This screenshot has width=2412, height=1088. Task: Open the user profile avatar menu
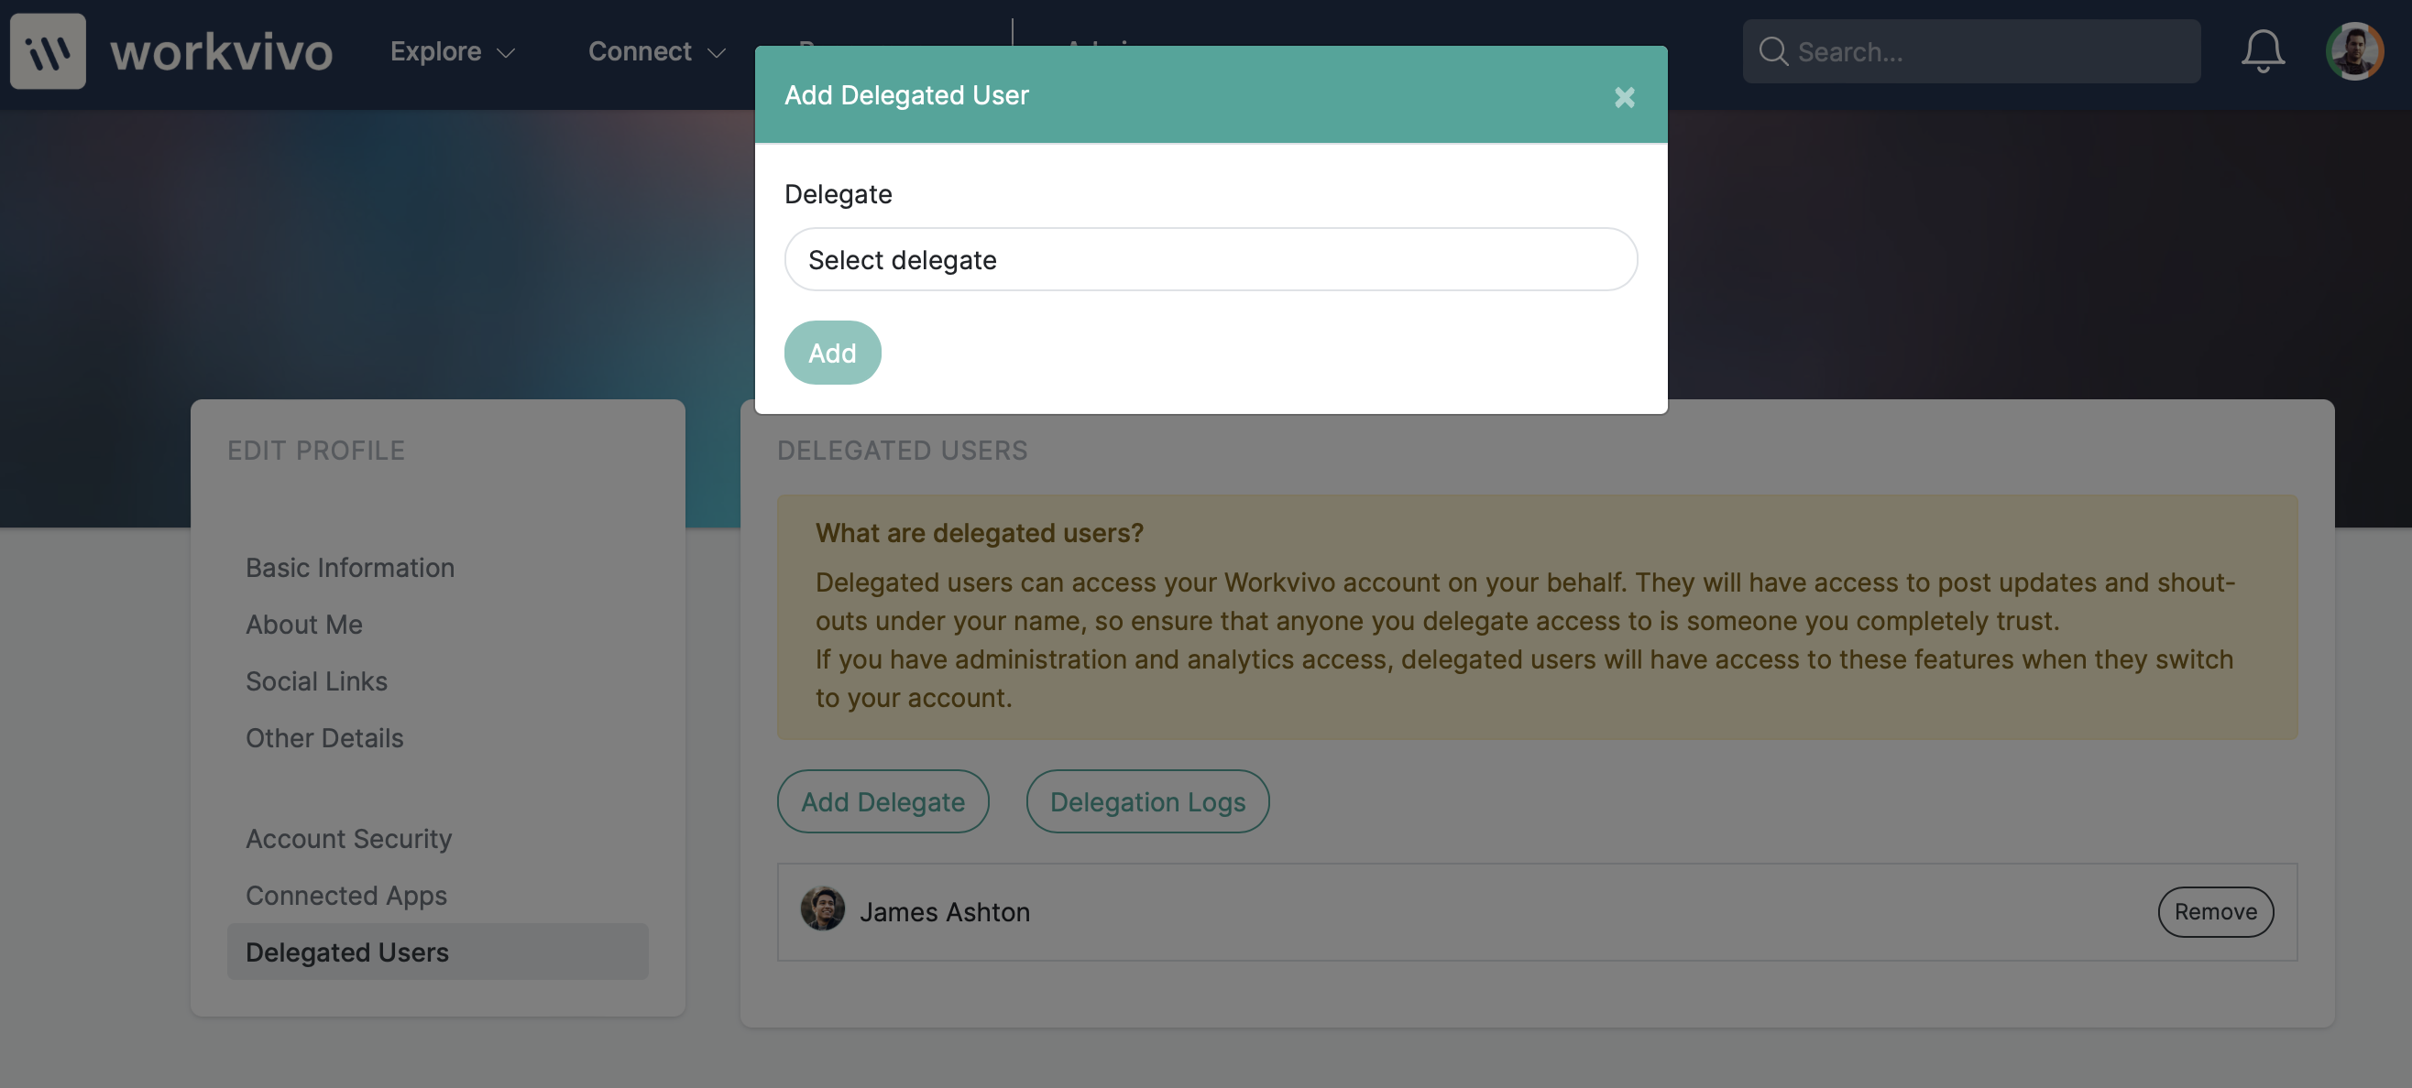2354,51
